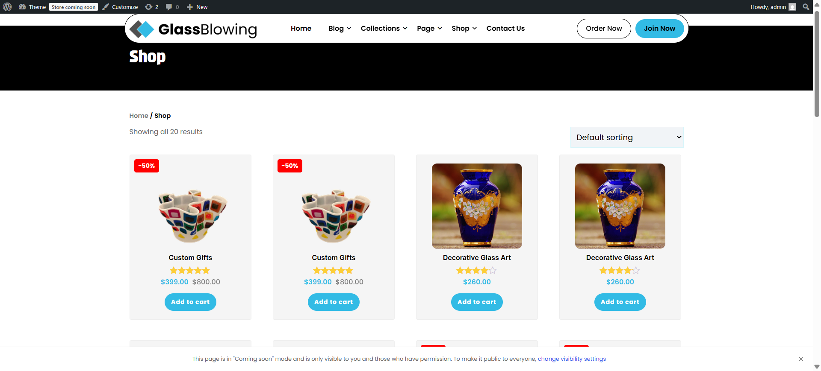Click the GlassBlowing diamond logo
The width and height of the screenshot is (821, 371).
pyautogui.click(x=142, y=29)
